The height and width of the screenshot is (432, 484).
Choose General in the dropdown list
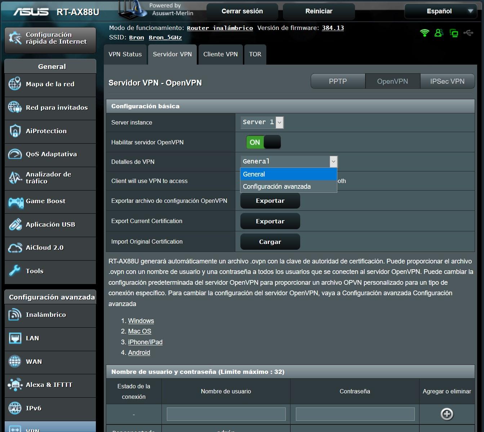coord(289,174)
